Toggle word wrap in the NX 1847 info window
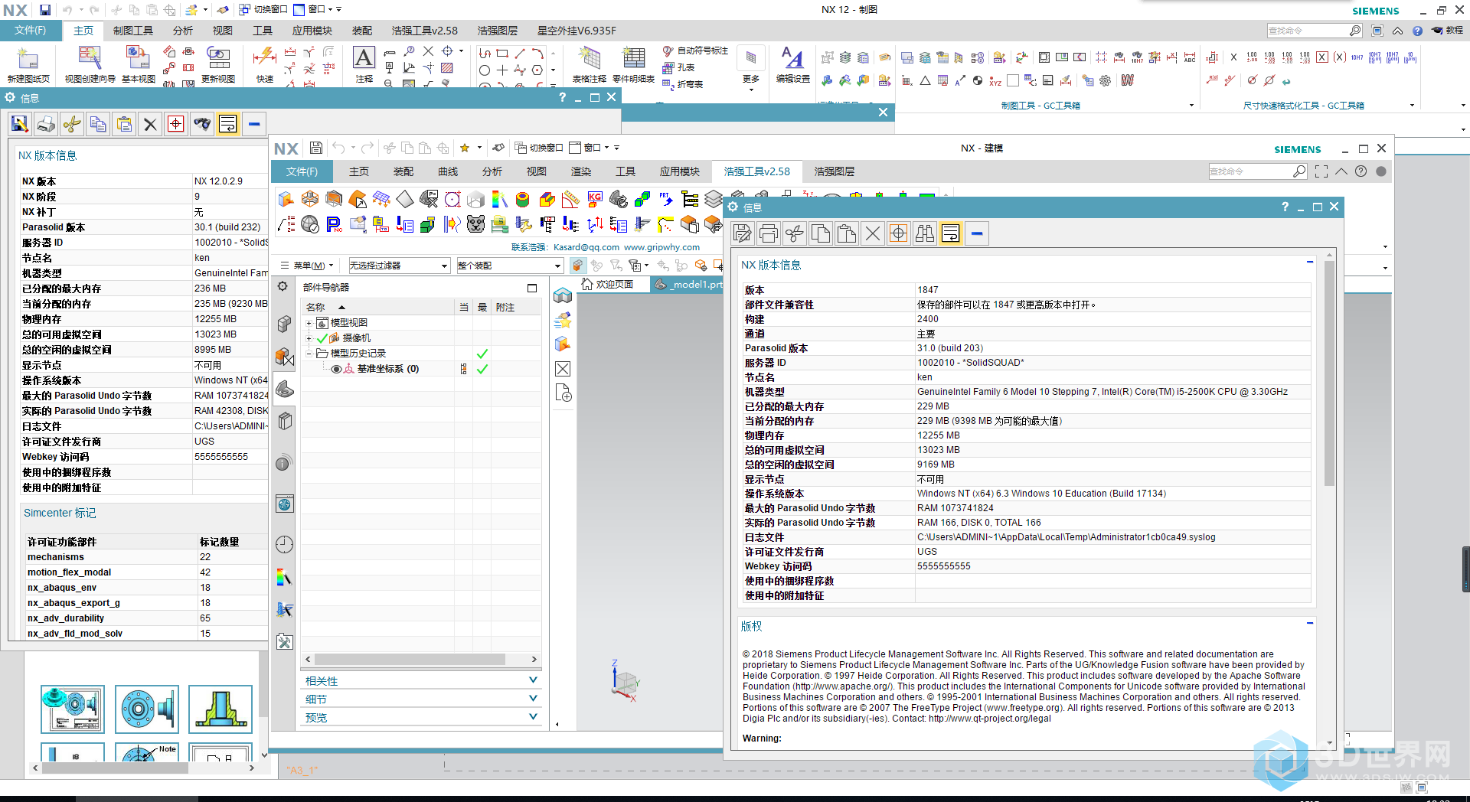 click(x=950, y=233)
